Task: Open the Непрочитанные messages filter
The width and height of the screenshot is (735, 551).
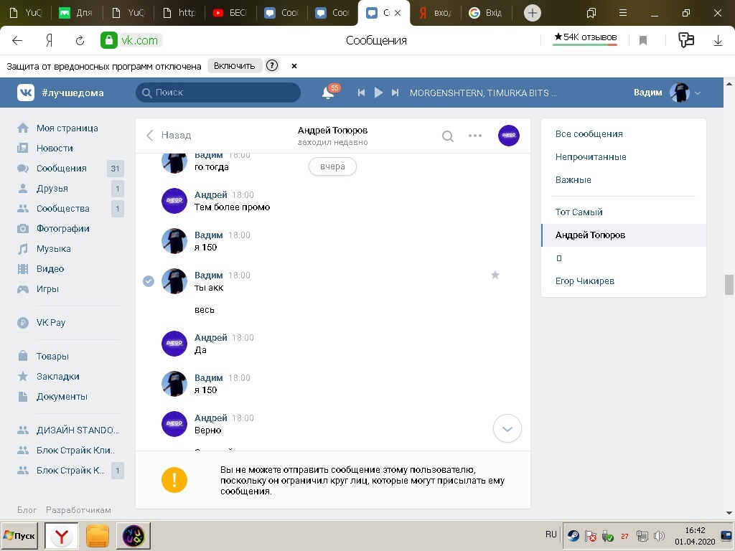Action: pyautogui.click(x=591, y=156)
